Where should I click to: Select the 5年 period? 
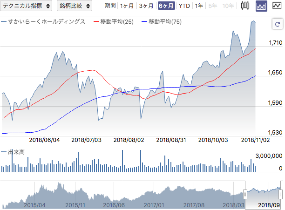[212, 6]
